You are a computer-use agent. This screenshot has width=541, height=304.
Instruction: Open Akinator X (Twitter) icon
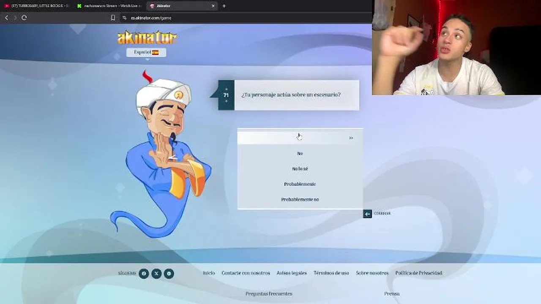pos(156,274)
